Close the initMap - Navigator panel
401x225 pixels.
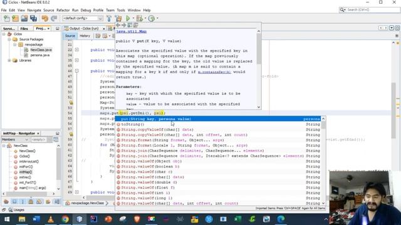point(38,133)
